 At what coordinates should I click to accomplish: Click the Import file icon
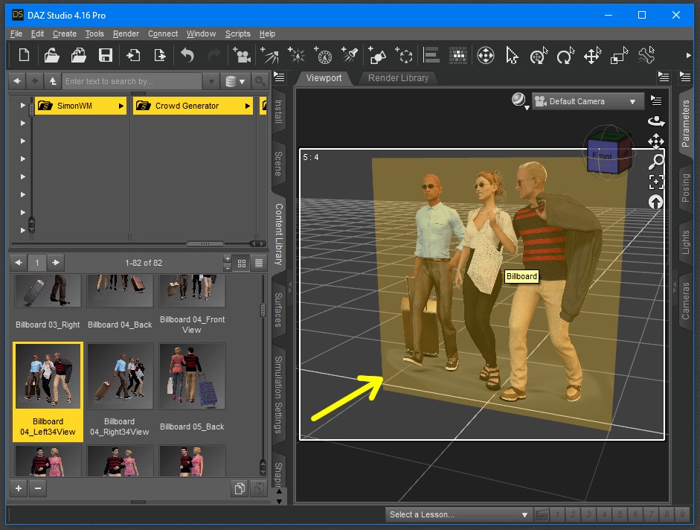[133, 55]
